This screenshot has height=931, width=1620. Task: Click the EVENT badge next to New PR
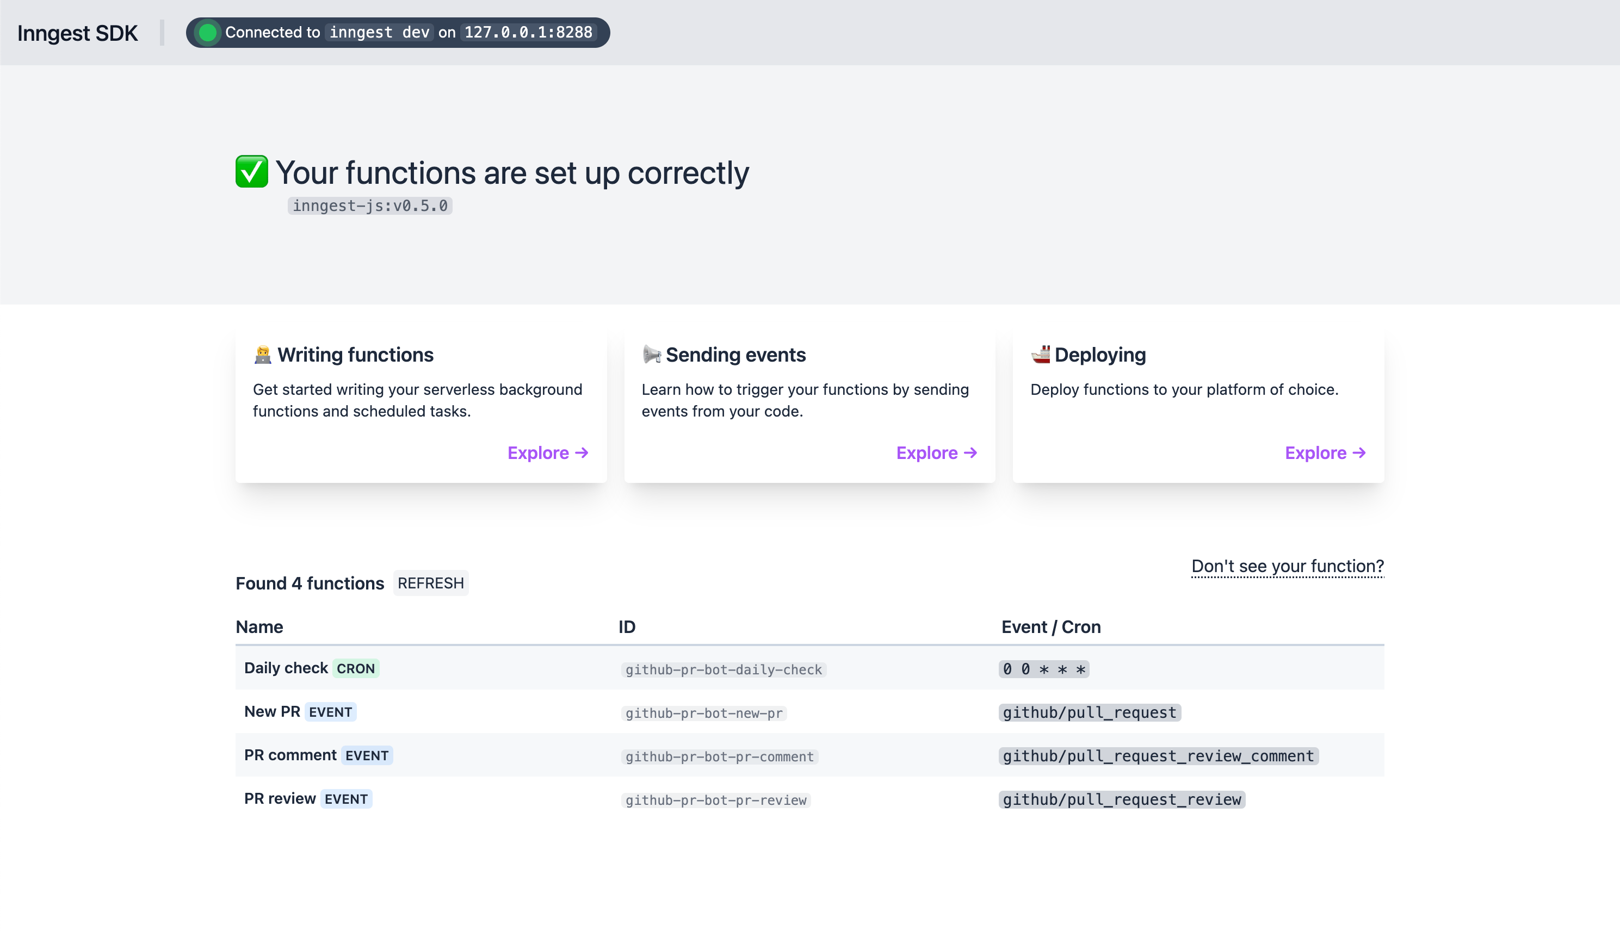330,712
